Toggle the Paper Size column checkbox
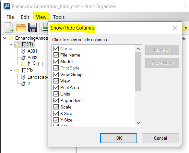Image resolution: width=189 pixels, height=153 pixels. click(x=56, y=100)
